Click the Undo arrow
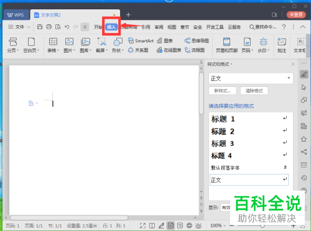This screenshot has width=311, height=231. pos(67,27)
